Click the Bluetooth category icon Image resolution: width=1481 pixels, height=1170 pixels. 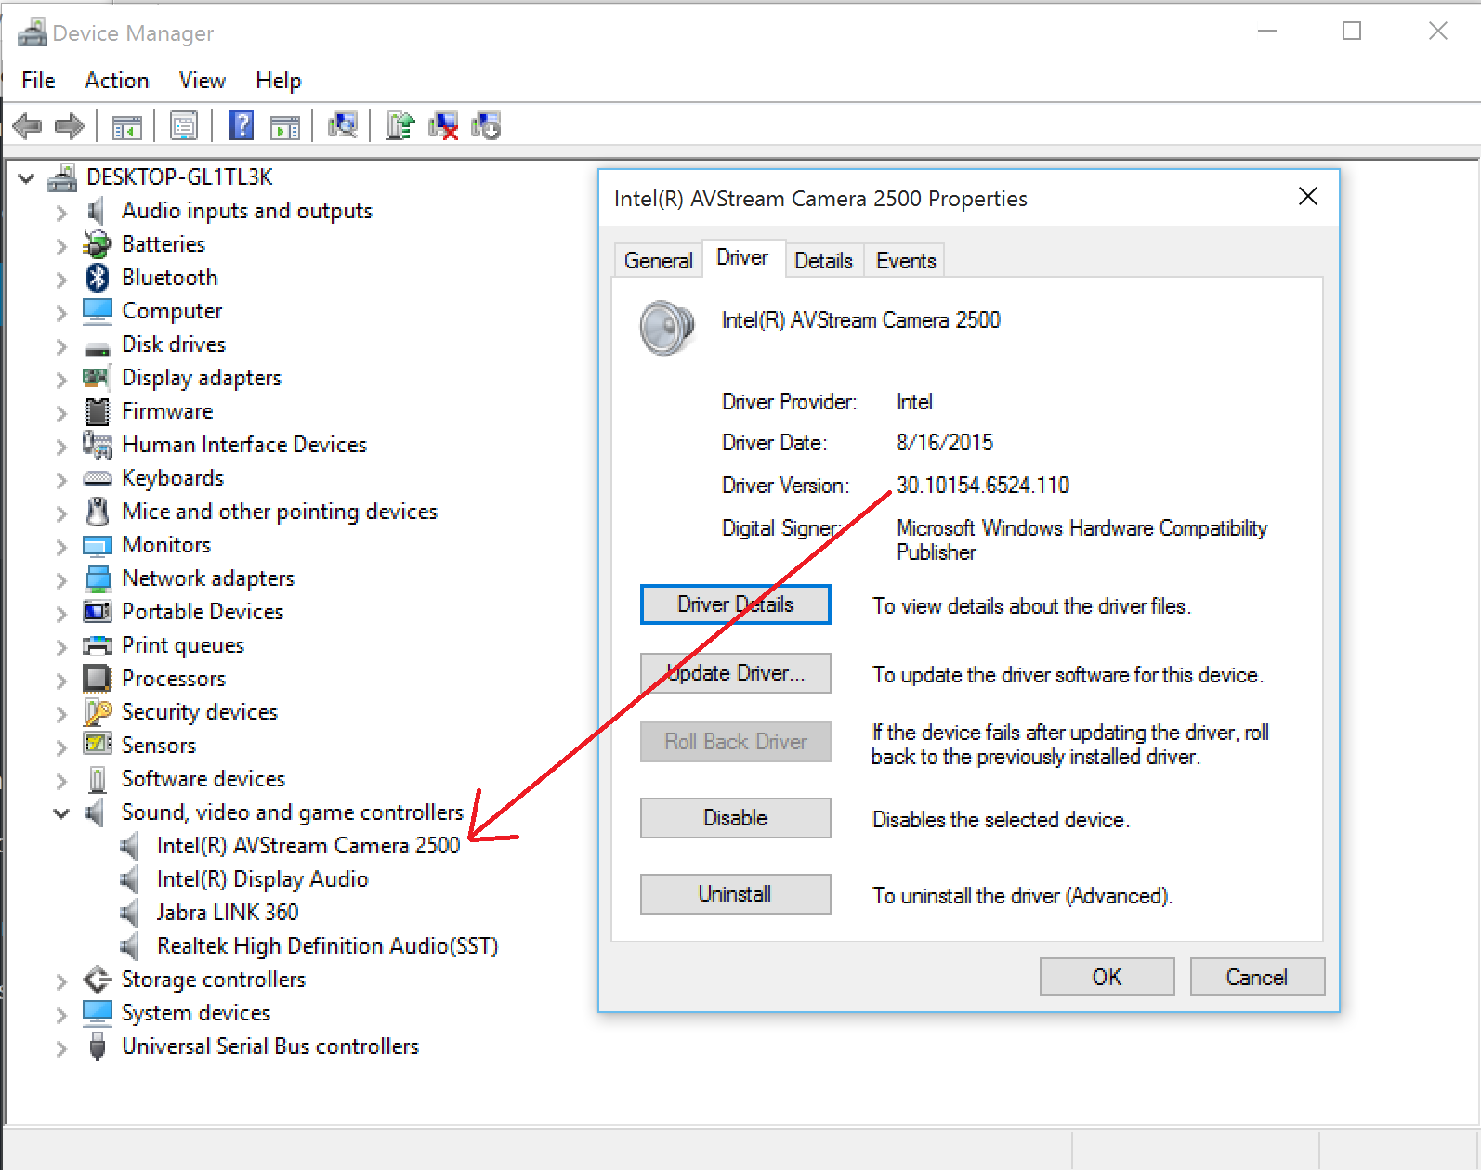click(x=98, y=278)
